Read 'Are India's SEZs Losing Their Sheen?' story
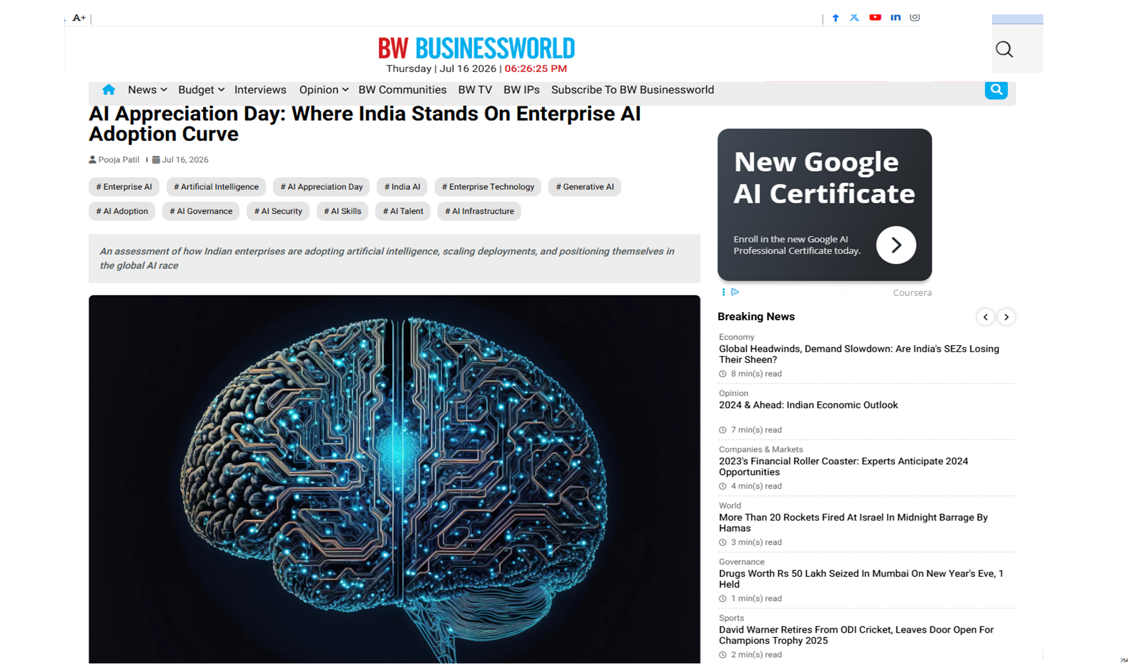 [859, 354]
